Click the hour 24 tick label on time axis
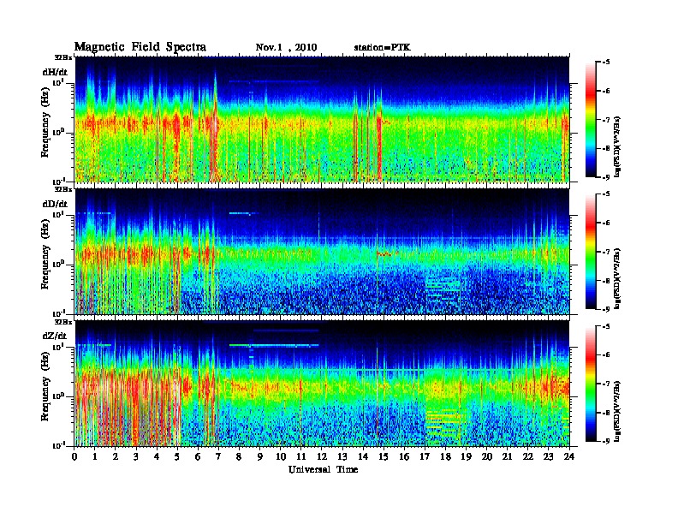Image resolution: width=678 pixels, height=524 pixels. click(x=569, y=457)
